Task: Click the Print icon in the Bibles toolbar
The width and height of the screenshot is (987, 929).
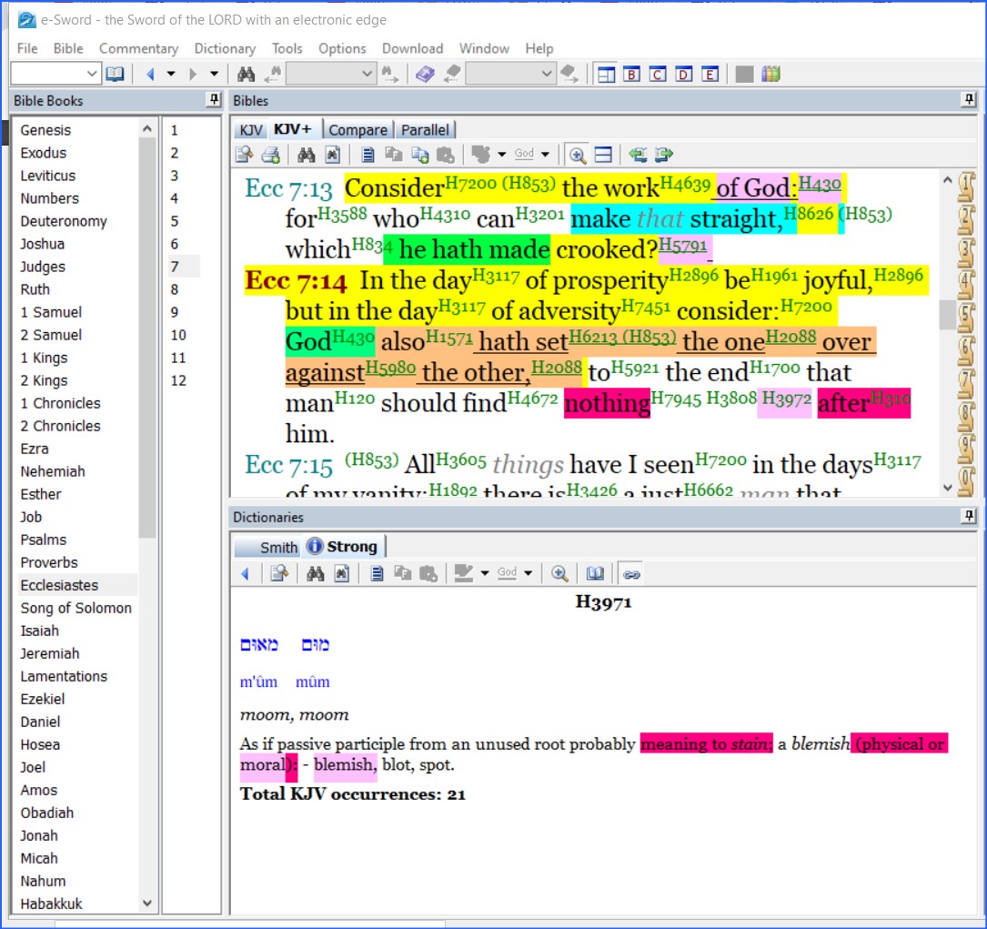Action: tap(270, 155)
